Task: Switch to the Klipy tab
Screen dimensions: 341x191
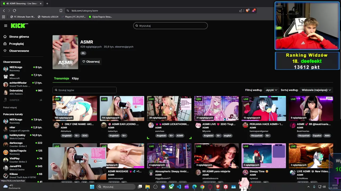Action: (75, 79)
